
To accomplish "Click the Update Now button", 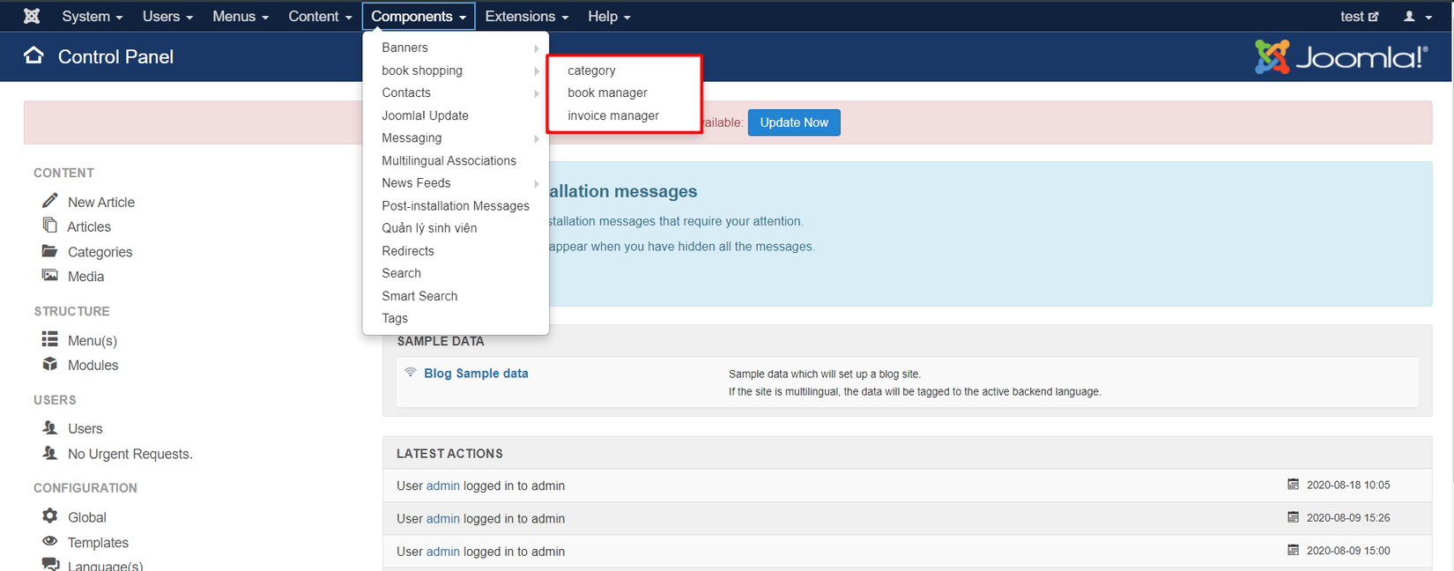I will coord(794,122).
